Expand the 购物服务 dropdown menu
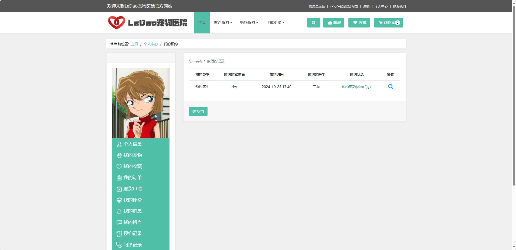 coord(249,23)
